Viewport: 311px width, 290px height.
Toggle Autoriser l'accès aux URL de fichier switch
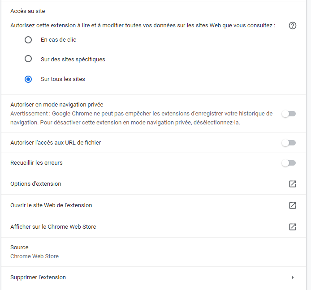coord(289,143)
